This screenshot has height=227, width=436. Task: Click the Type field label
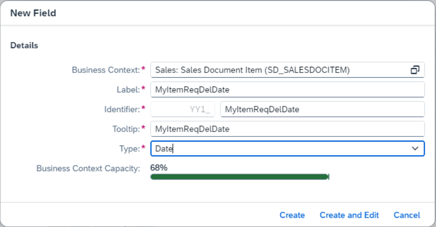click(130, 149)
